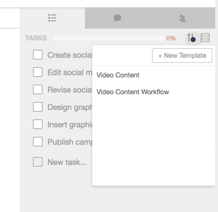
Task: Tick the 'Design graph' task checkbox
Action: [x=38, y=107]
